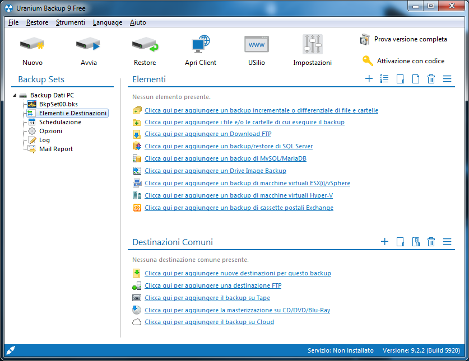469x361 pixels.
Task: Click the Prova versione completa box icon
Action: [x=365, y=39]
